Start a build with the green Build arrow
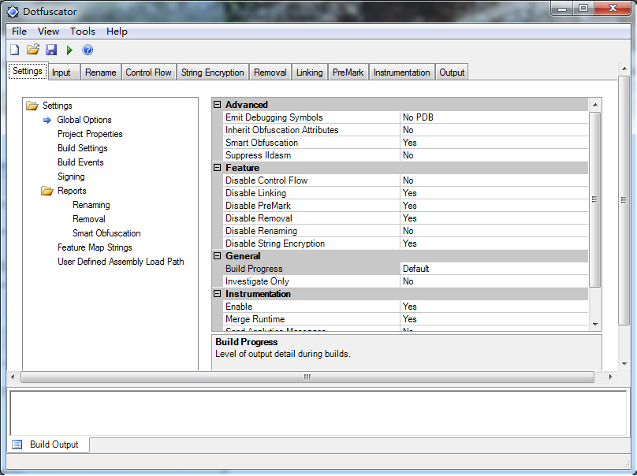Viewport: 637px width, 476px height. [x=68, y=49]
